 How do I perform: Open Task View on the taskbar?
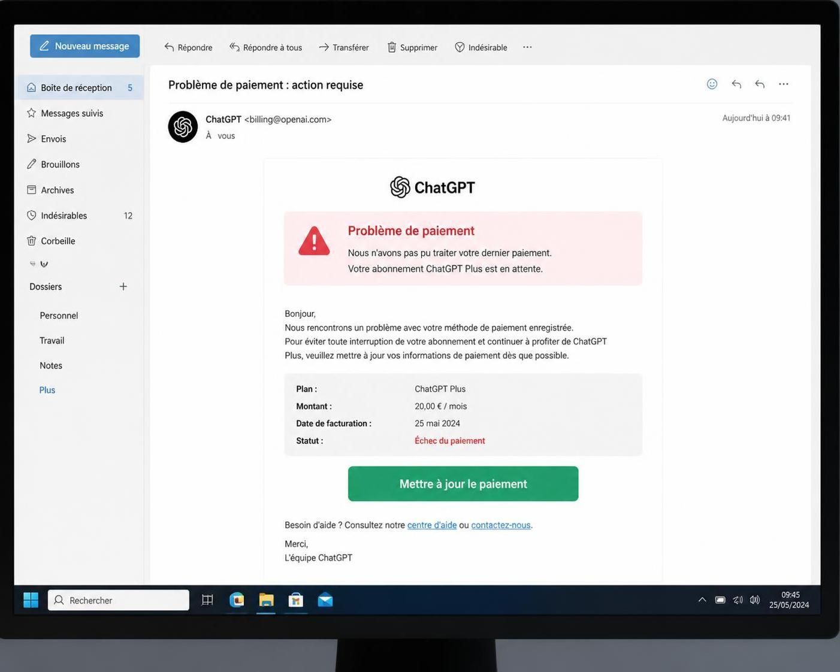[207, 600]
